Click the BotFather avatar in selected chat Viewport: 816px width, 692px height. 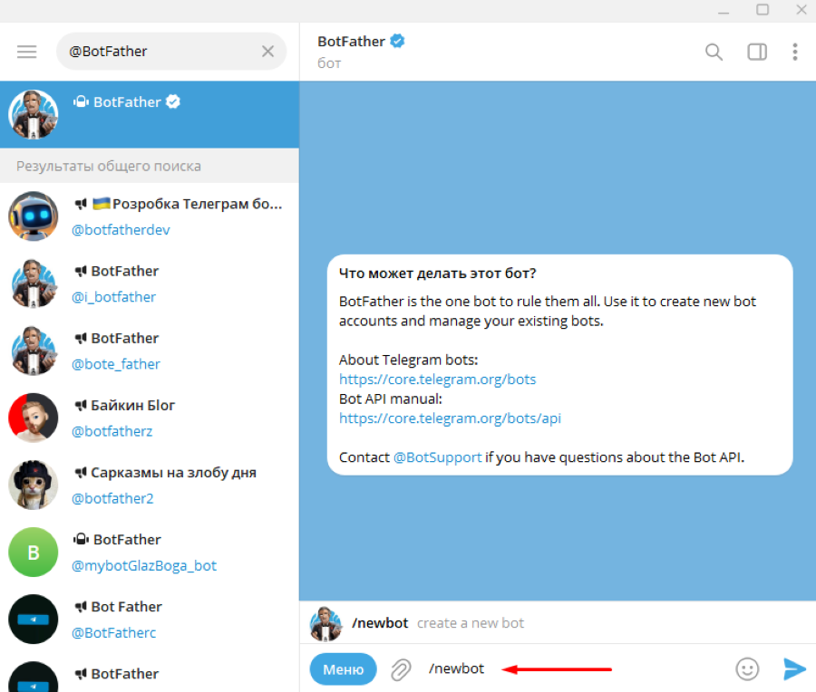click(34, 114)
